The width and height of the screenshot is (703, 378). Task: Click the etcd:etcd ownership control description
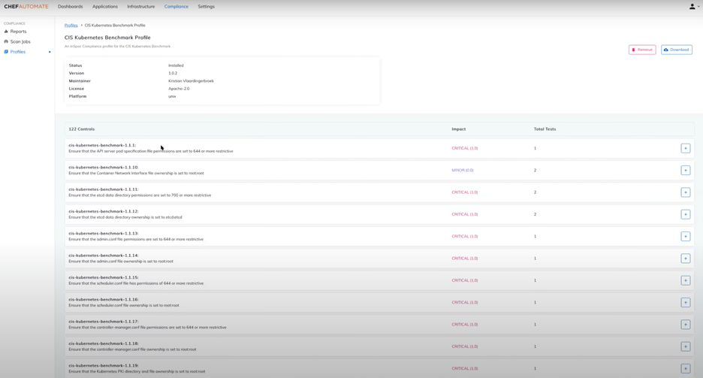pos(125,217)
